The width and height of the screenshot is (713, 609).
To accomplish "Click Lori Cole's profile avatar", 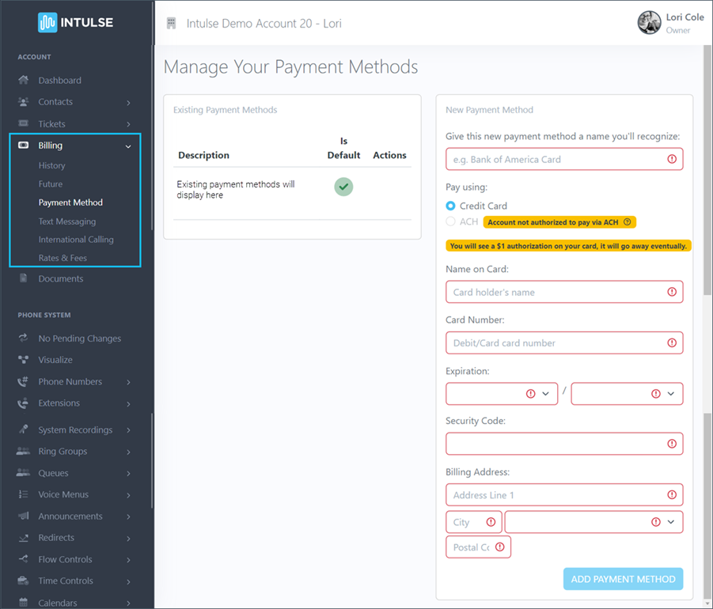I will 649,22.
